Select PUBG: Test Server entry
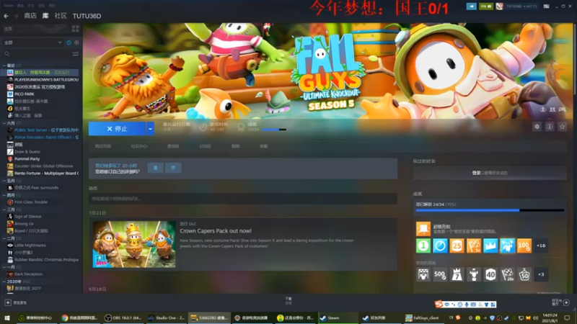The image size is (577, 324). [x=43, y=130]
